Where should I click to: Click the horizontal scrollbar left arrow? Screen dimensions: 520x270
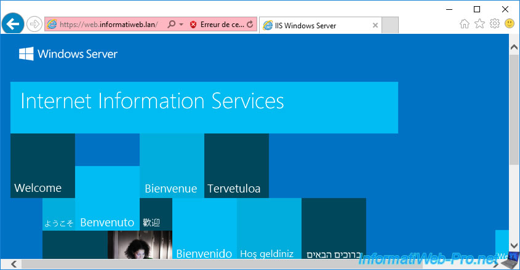point(14,264)
